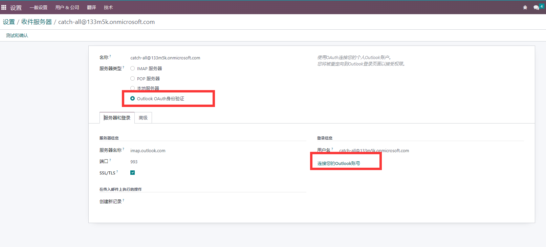Click the 端口 field 993
Image resolution: width=546 pixels, height=247 pixels.
pos(134,162)
